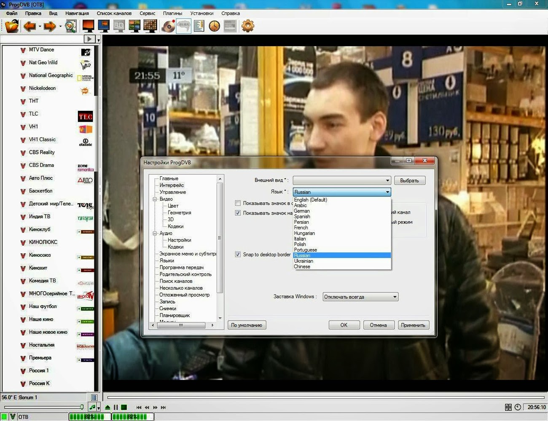The height and width of the screenshot is (421, 548).
Task: Open the dropdown arrow beside forward arrow
Action: click(x=60, y=27)
